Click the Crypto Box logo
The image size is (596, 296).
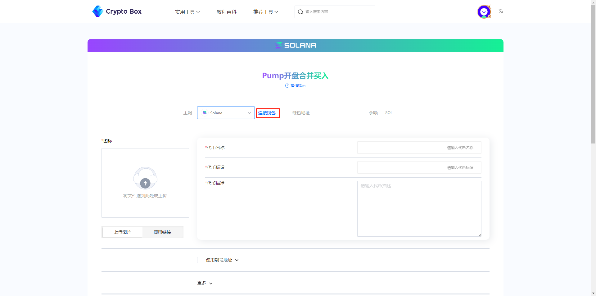click(x=117, y=11)
